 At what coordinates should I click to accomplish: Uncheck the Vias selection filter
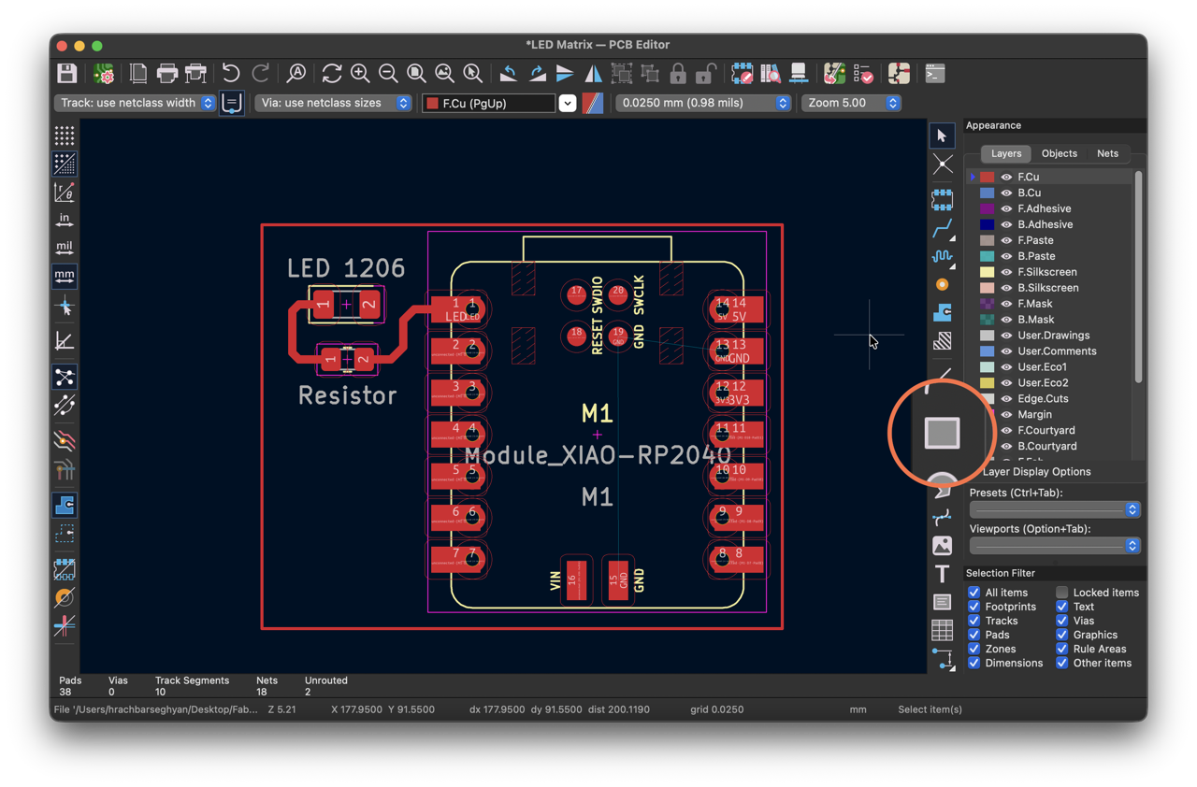1062,621
